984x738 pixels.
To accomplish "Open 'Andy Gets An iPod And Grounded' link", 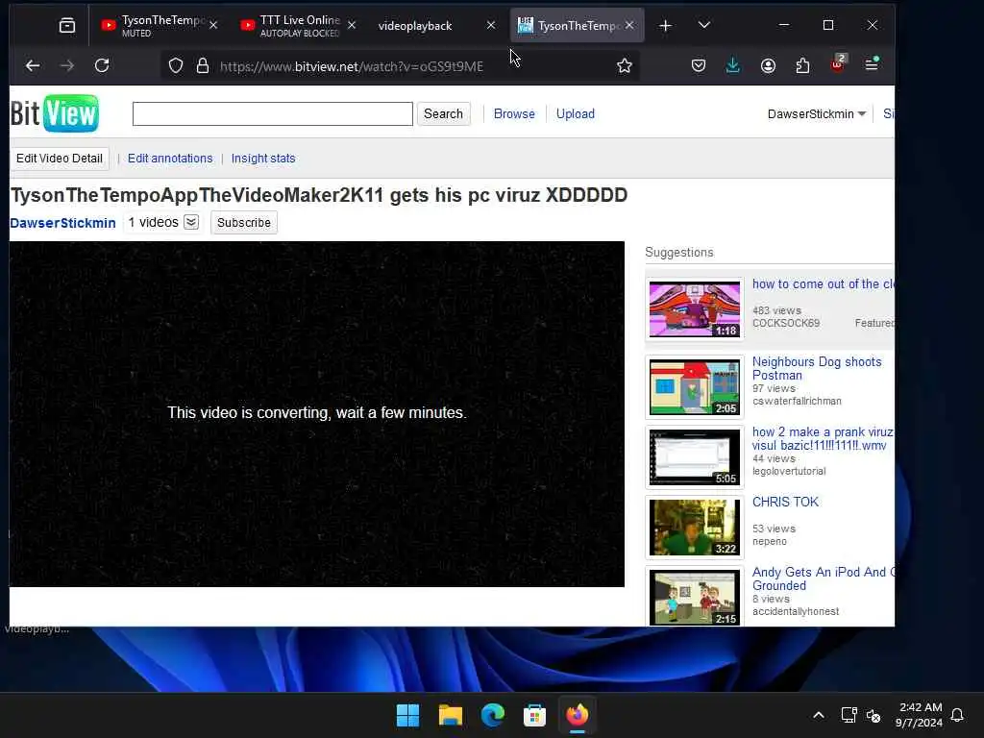I will pos(824,578).
